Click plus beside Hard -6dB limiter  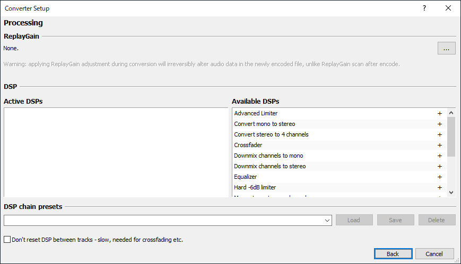(439, 187)
